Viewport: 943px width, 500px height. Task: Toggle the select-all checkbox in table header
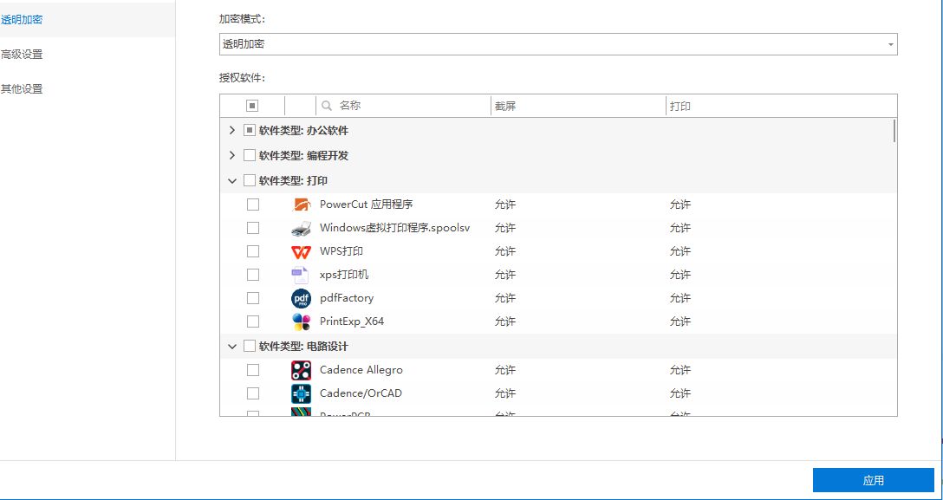[252, 106]
